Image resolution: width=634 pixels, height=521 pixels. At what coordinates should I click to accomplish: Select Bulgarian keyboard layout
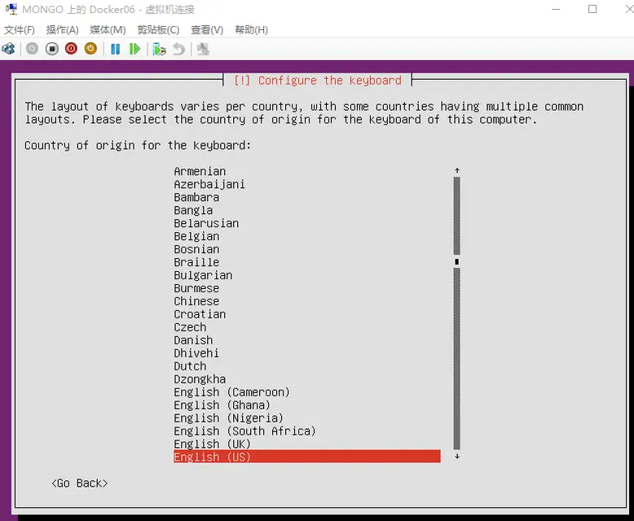pyautogui.click(x=203, y=275)
